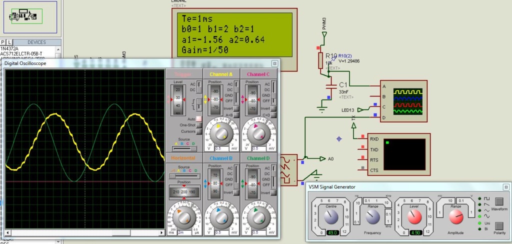Click the Horizontal 2m timebase value field
The width and height of the screenshot is (512, 244).
pyautogui.click(x=184, y=232)
